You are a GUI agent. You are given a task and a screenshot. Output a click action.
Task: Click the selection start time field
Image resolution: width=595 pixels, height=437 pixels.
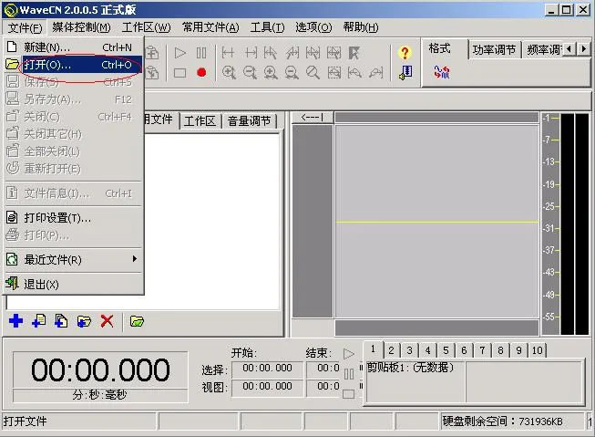pos(268,369)
